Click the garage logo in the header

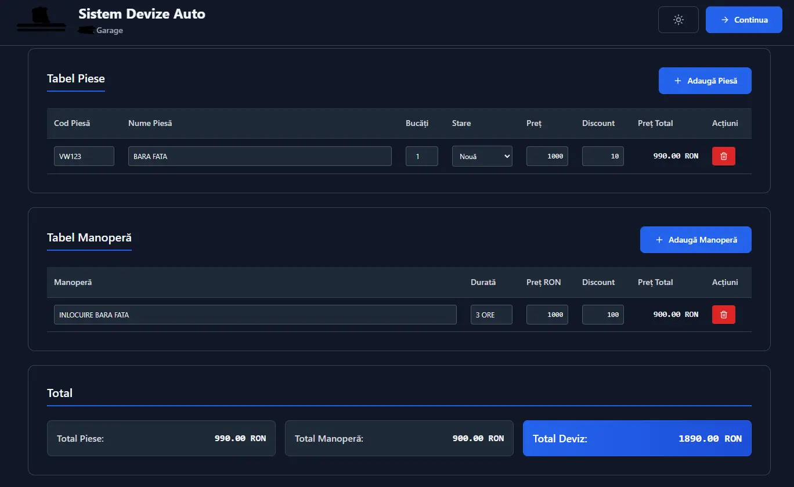[x=41, y=20]
